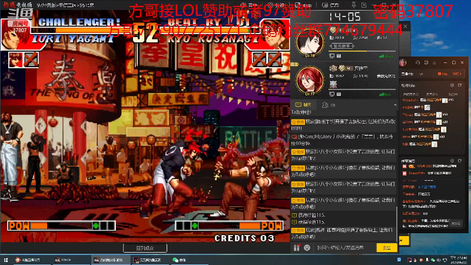This screenshot has height=265, width=471.
Task: Open the orange link at the assistant top bar's right end
Action: click(457, 74)
